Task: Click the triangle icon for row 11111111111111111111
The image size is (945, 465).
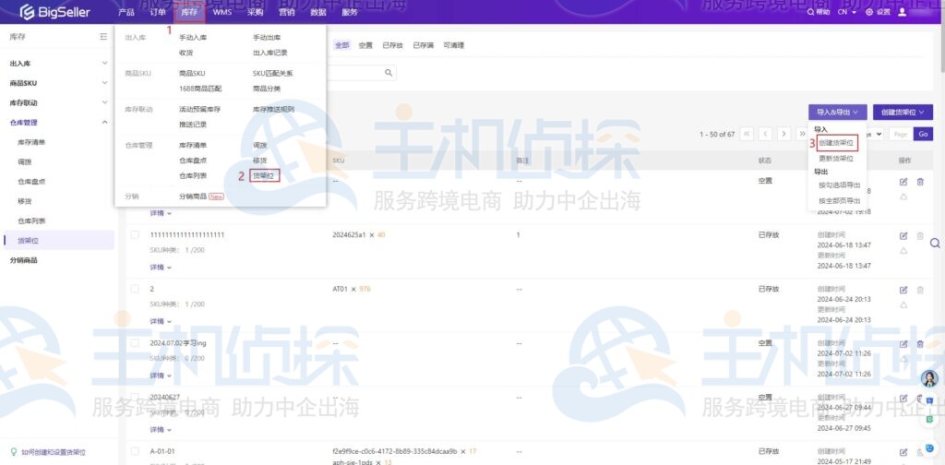Action: (903, 251)
